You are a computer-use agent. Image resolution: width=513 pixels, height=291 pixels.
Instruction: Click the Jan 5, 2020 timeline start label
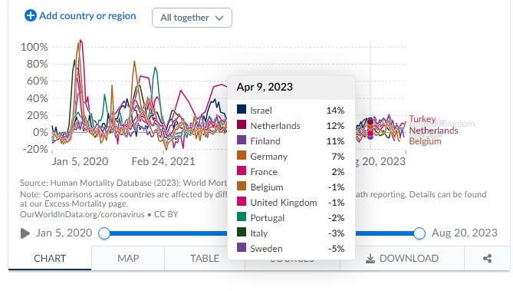pyautogui.click(x=64, y=233)
